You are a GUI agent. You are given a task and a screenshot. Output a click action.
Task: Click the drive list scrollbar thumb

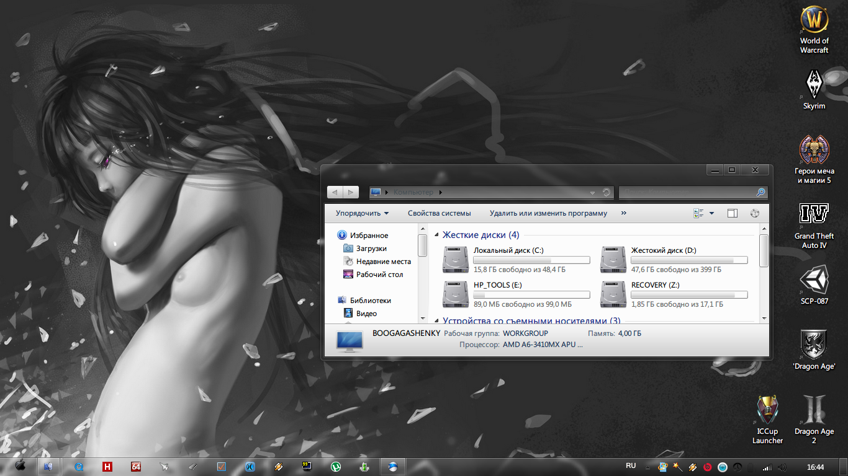(764, 250)
